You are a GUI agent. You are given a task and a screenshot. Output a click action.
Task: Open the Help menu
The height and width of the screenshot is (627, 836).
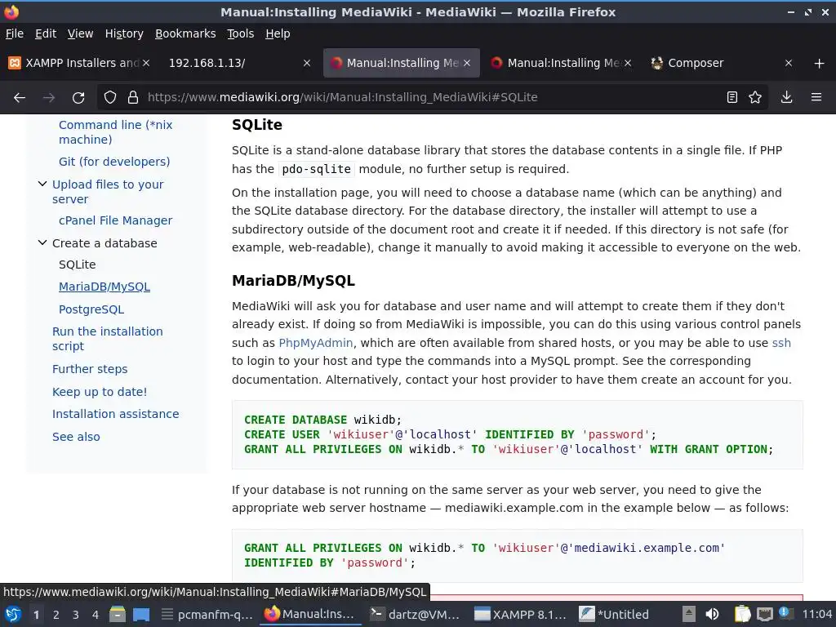click(x=278, y=33)
